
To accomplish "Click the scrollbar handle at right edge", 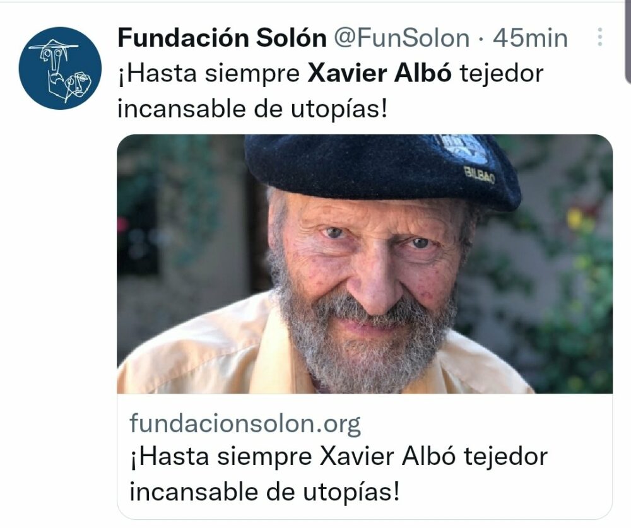I will click(628, 40).
